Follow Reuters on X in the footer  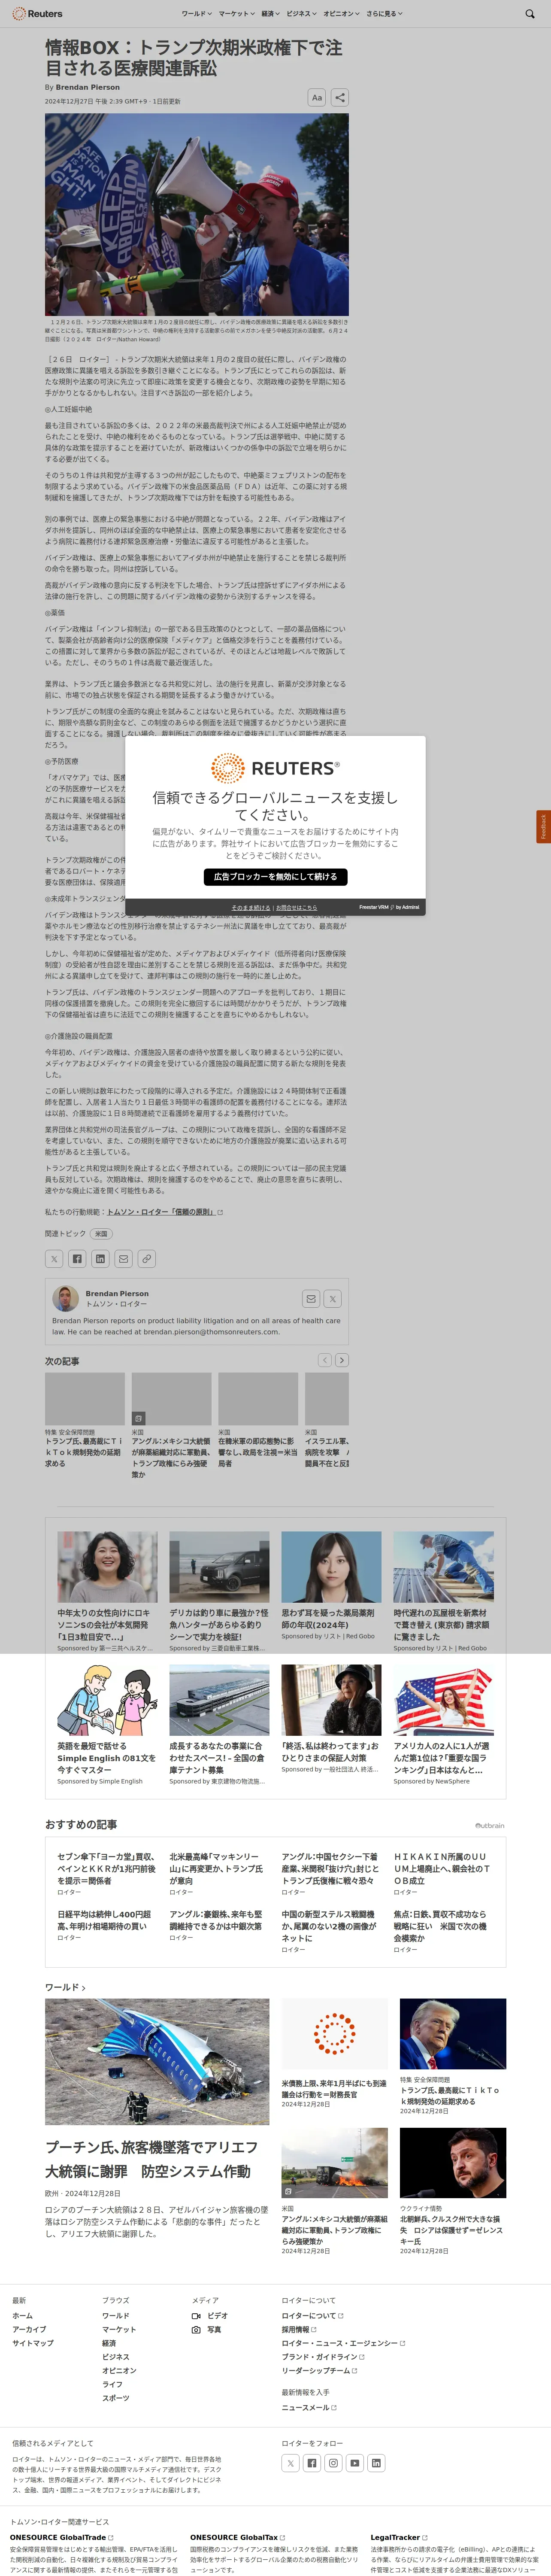pos(290,2463)
